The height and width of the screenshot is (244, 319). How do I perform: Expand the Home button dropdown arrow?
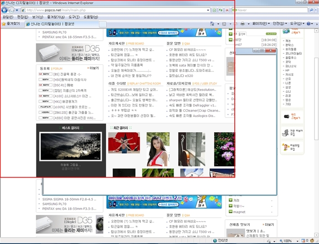click(x=218, y=24)
